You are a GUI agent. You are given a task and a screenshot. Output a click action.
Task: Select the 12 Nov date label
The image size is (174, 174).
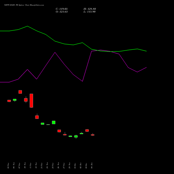pyautogui.click(x=36, y=165)
